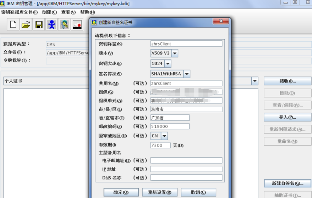312x198 pixels.
Task: Expand the 个人证书 dropdown in main window
Action: pyautogui.click(x=255, y=81)
